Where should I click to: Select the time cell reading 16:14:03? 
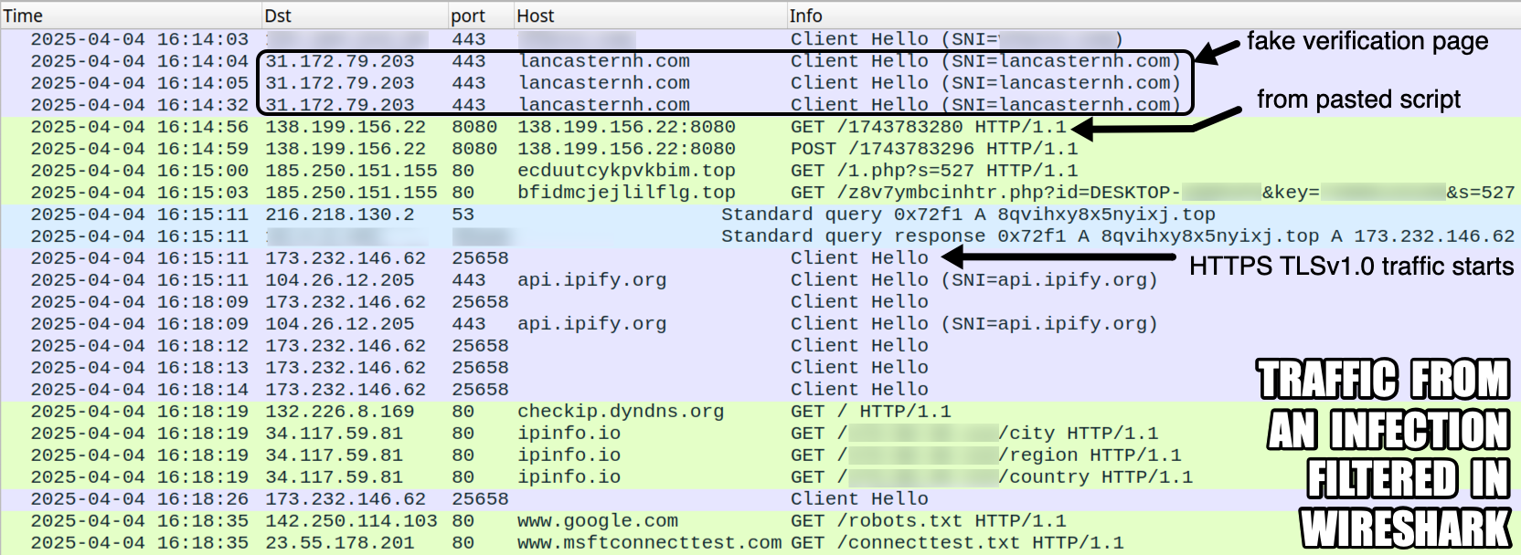tap(139, 39)
